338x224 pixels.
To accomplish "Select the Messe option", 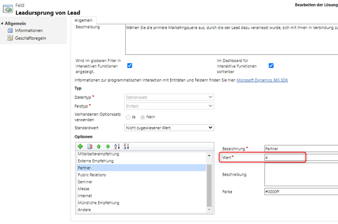I will [141, 189].
